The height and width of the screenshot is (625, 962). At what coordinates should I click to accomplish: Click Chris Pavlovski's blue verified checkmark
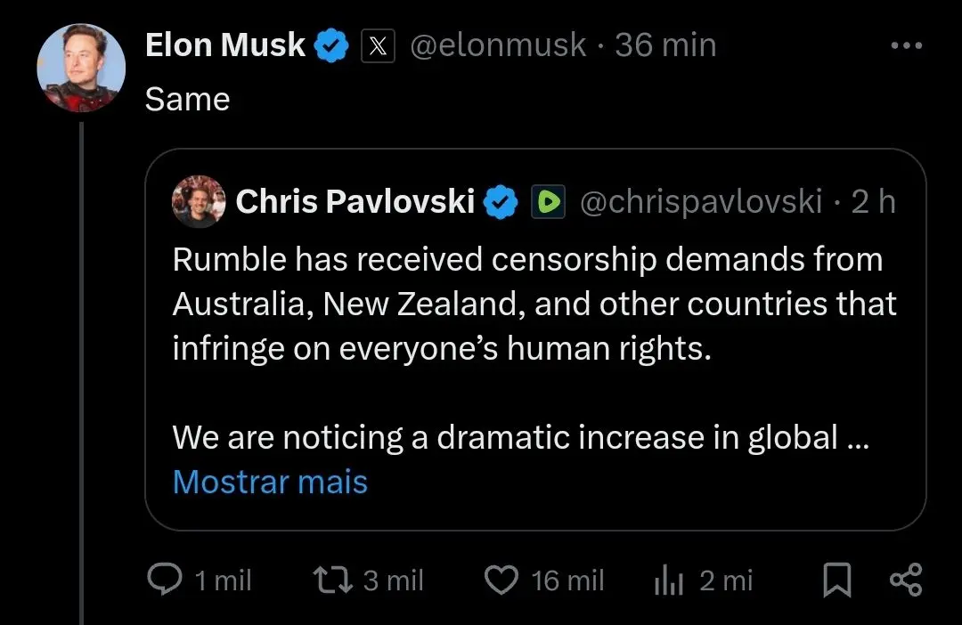coord(501,203)
